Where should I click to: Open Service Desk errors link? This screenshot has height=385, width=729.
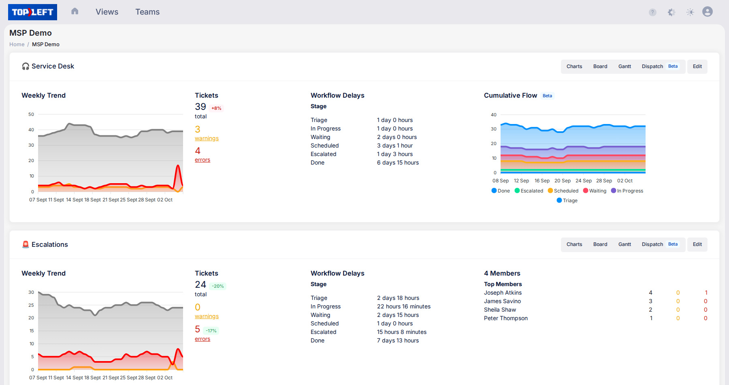click(x=202, y=160)
